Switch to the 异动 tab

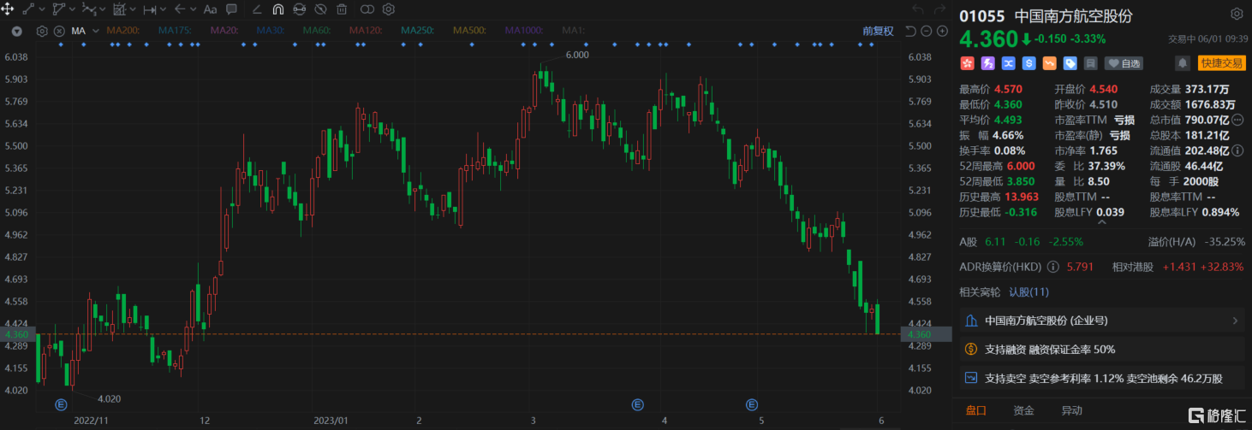click(1071, 410)
